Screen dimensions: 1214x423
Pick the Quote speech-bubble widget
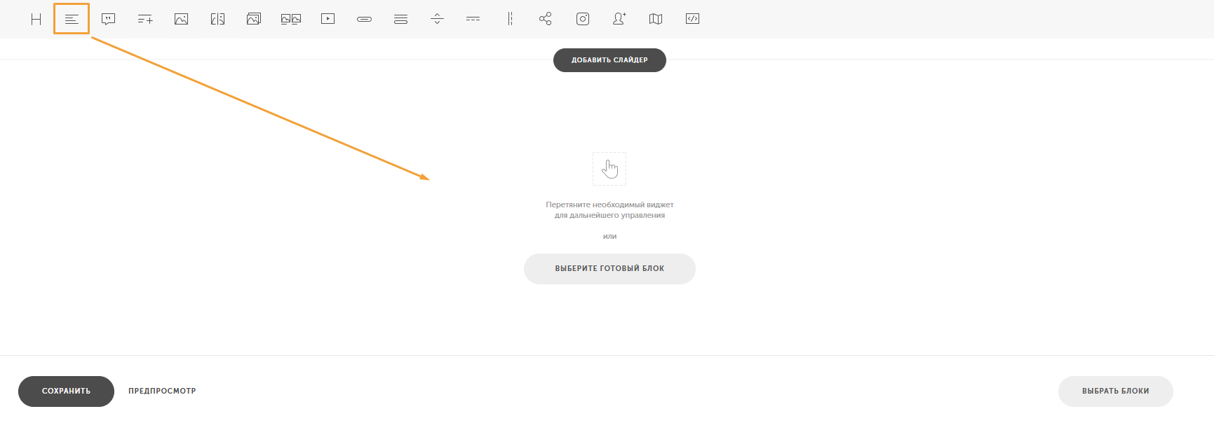click(108, 19)
